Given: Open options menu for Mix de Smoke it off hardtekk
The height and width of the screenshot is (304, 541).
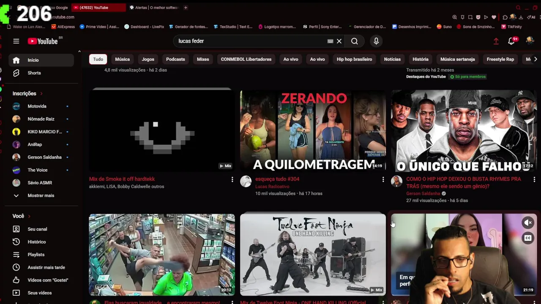Looking at the screenshot, I should point(232,180).
